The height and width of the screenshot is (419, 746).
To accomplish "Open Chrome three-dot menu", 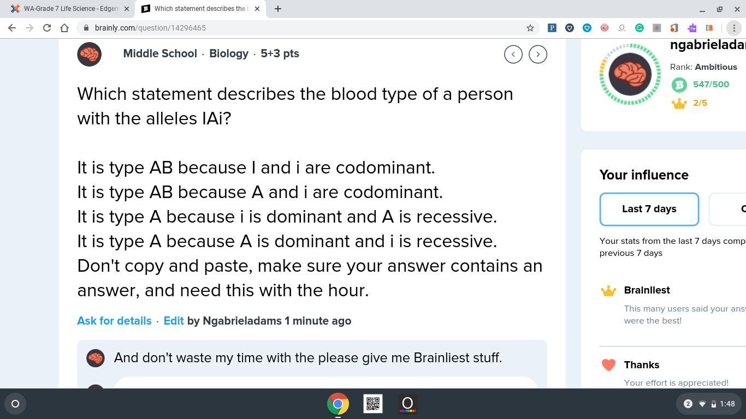I will click(x=733, y=28).
